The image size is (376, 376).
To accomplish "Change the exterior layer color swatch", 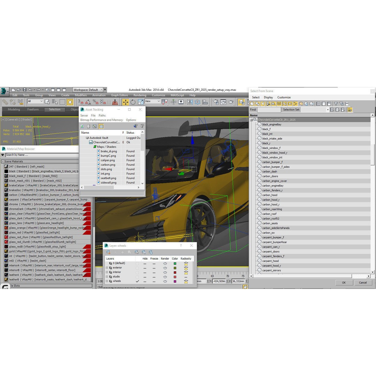I will 175,268.
